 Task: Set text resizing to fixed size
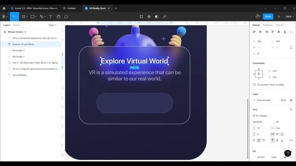point(282,134)
